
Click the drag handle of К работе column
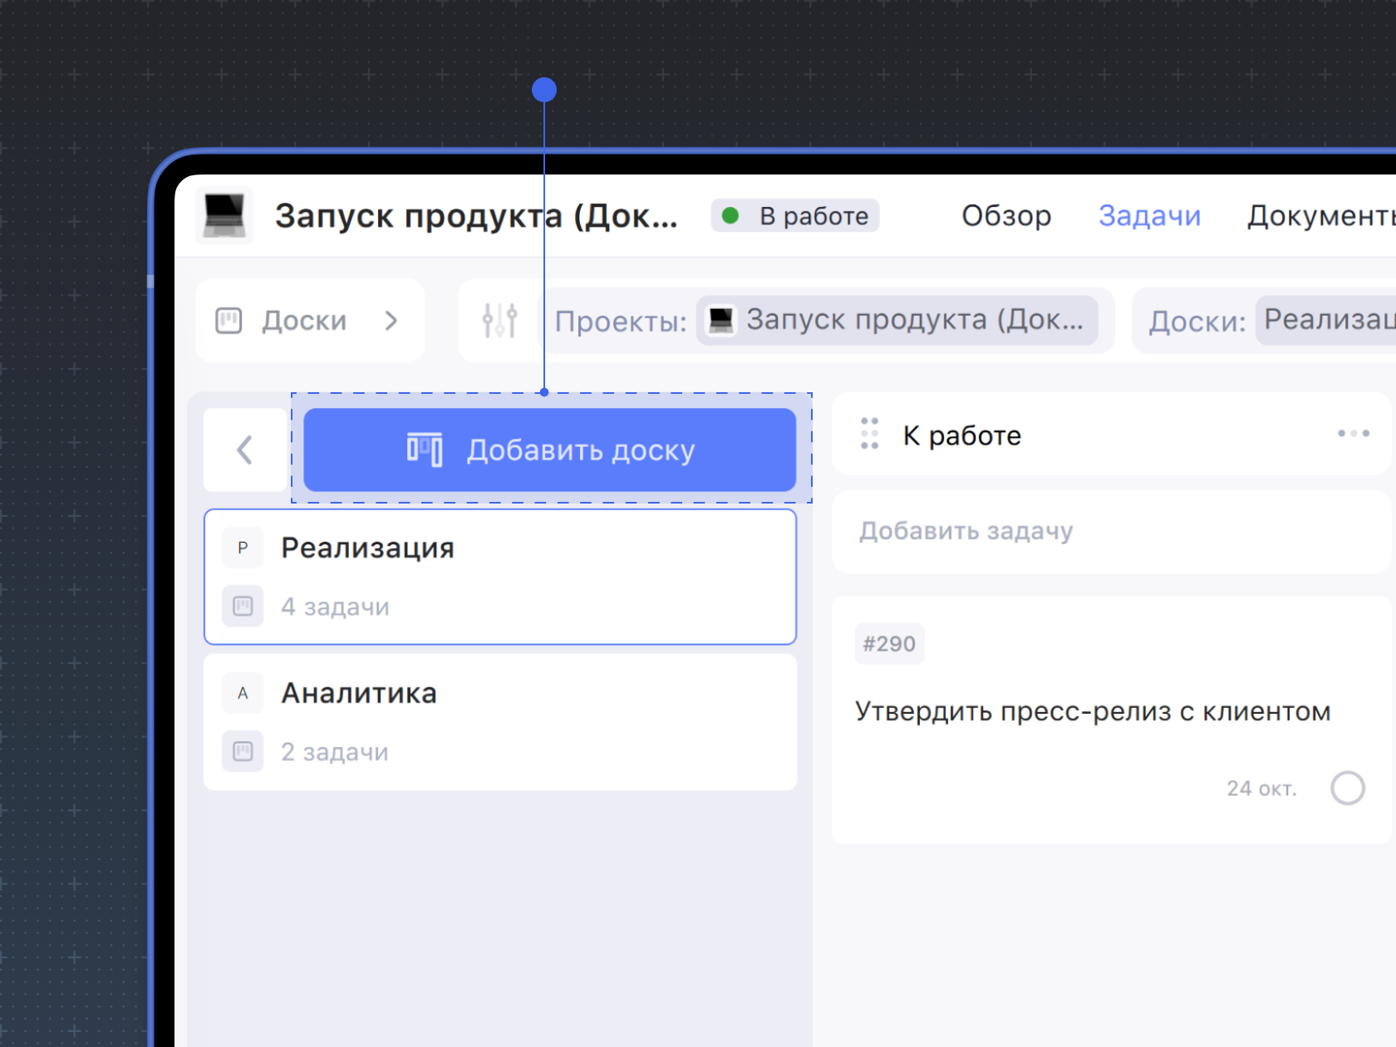tap(869, 434)
